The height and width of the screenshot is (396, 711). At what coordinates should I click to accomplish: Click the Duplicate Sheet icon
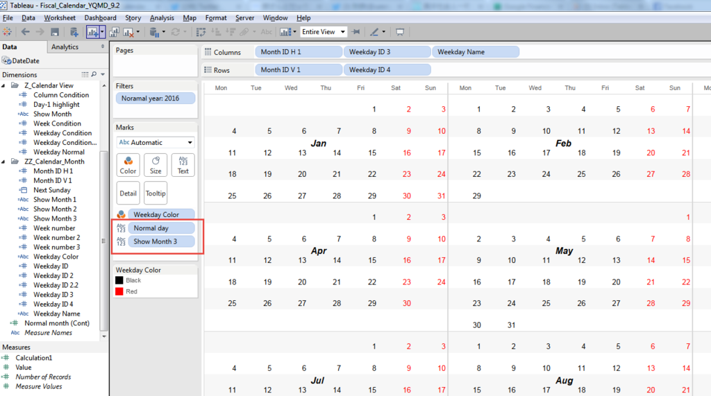point(114,32)
